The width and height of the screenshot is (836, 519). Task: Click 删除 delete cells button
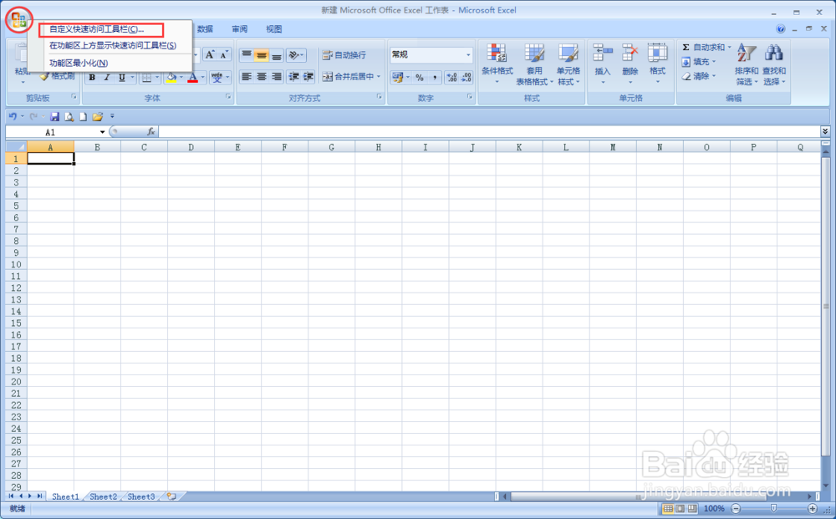click(630, 64)
